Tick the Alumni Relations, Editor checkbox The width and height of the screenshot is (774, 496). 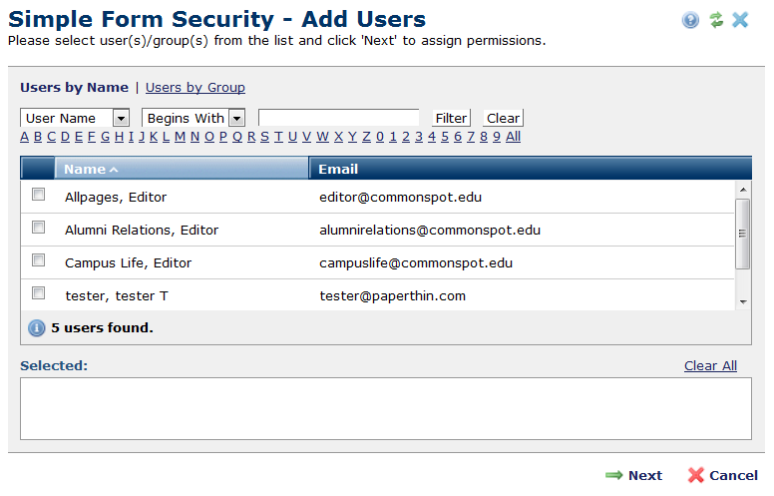(x=39, y=228)
